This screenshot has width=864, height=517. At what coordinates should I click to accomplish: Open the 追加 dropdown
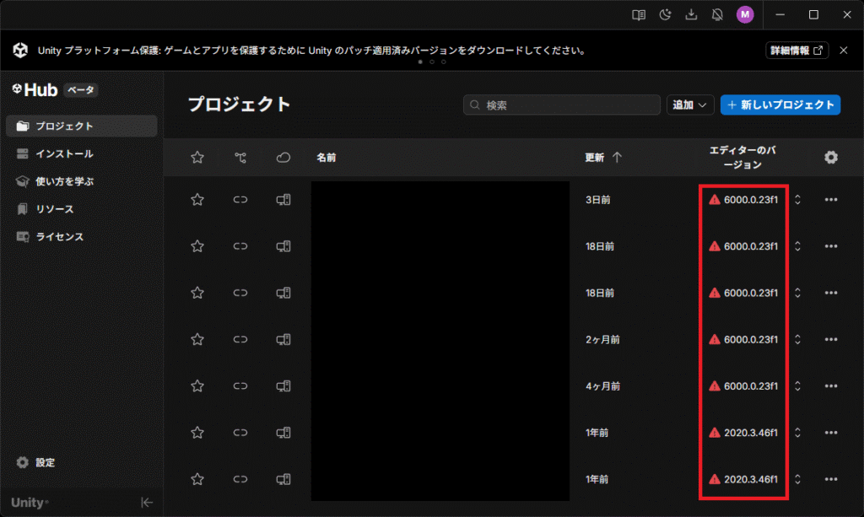tap(691, 105)
